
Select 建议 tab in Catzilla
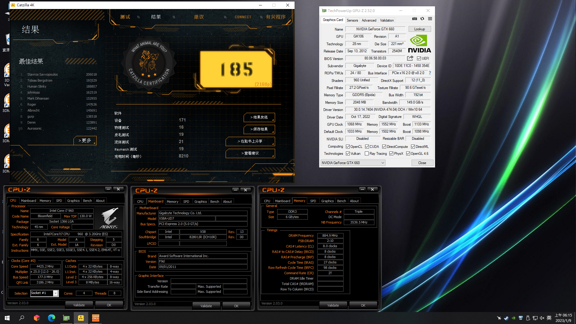click(199, 17)
